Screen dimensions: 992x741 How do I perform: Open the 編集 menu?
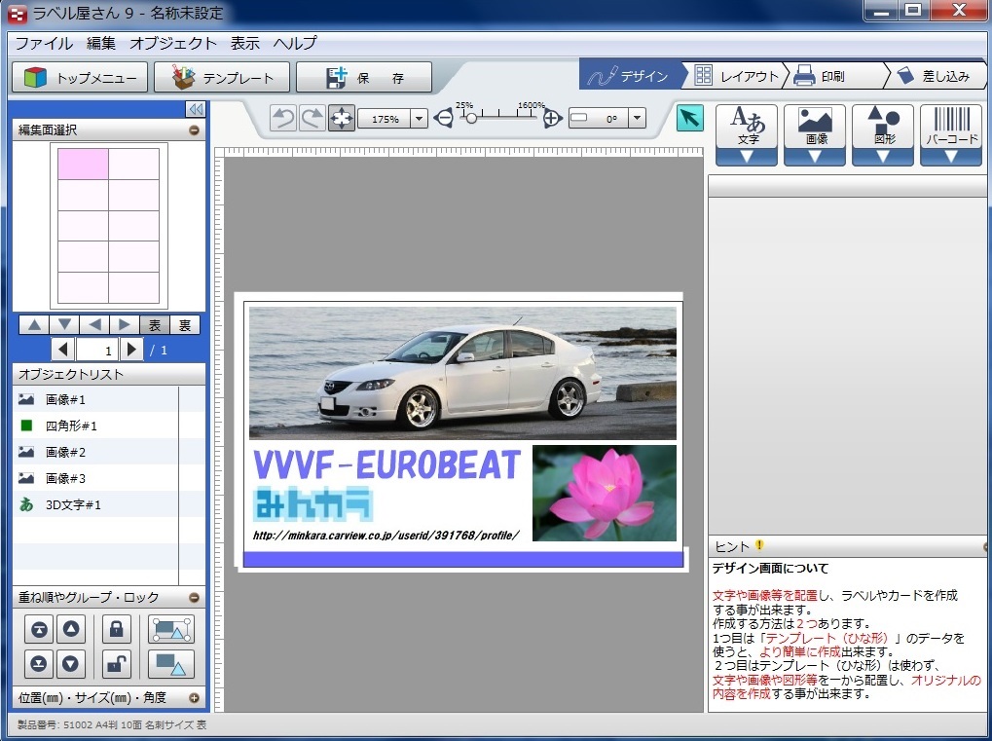point(101,43)
